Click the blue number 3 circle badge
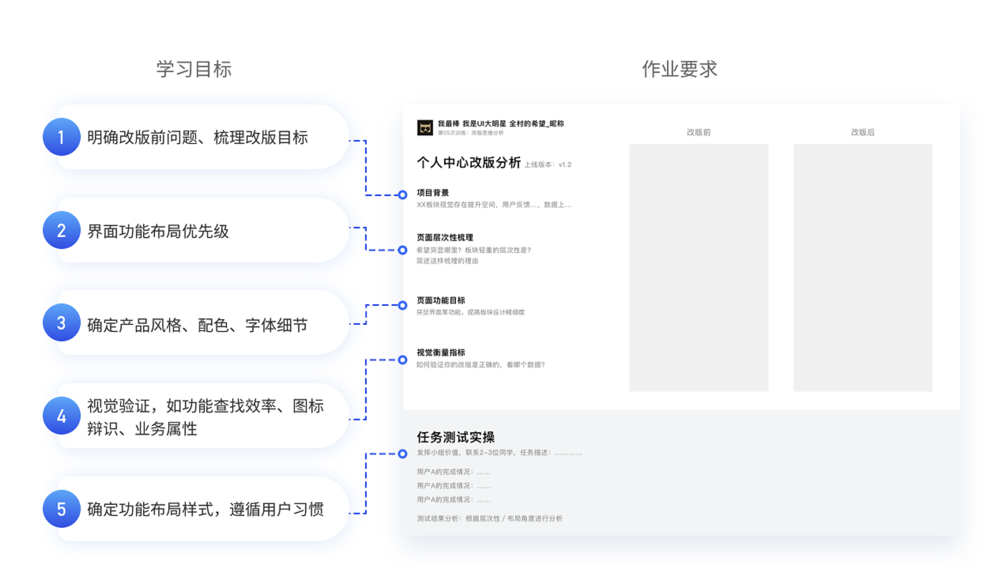Viewport: 1000px width, 584px height. tap(61, 323)
